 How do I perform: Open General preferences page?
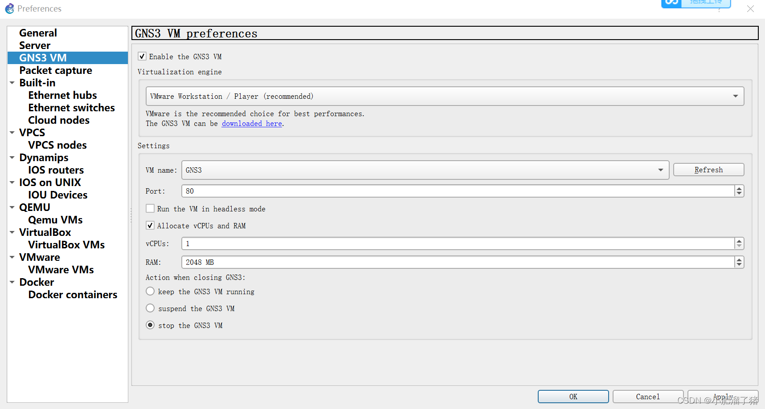[x=38, y=33]
